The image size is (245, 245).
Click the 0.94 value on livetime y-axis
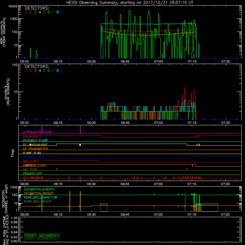[14, 232]
